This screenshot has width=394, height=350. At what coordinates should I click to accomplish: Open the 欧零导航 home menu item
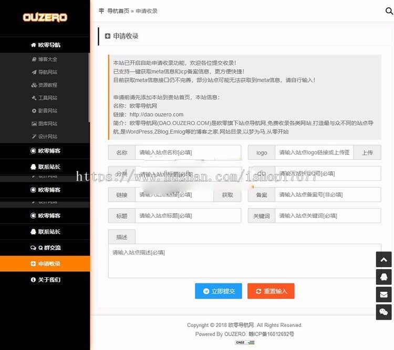click(x=45, y=45)
